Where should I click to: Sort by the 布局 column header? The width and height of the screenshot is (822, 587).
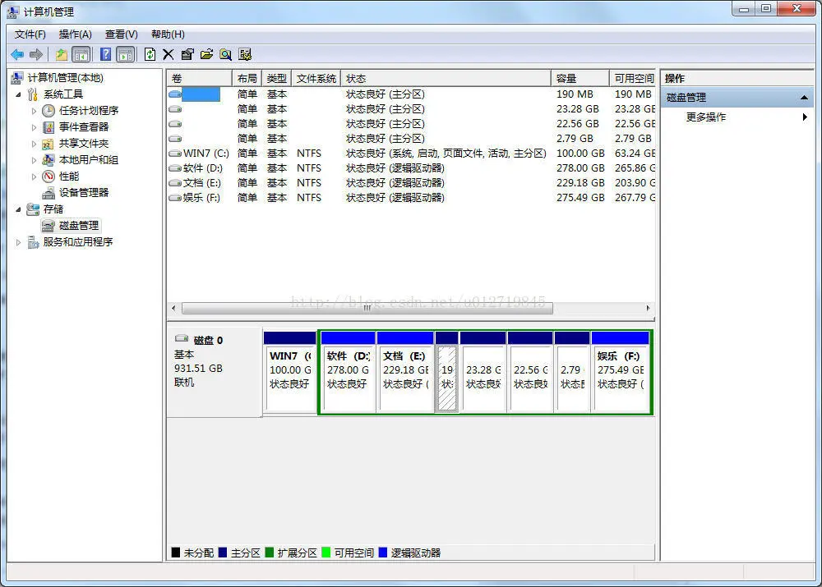(x=247, y=79)
